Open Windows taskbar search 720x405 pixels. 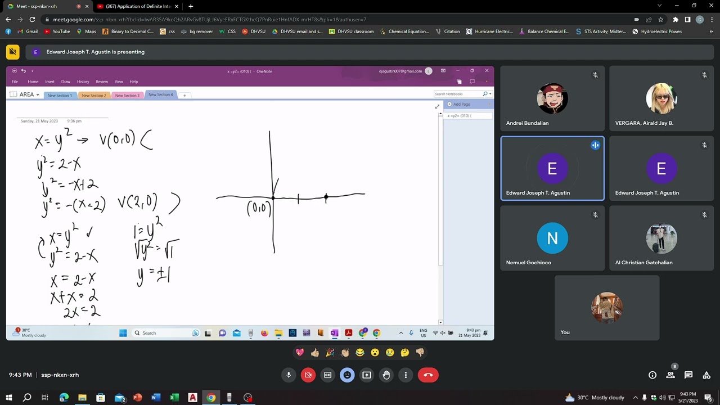click(26, 398)
